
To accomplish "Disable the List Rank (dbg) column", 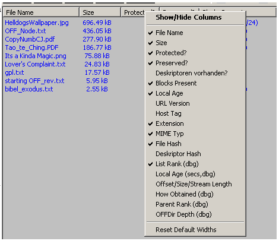I will tap(195, 164).
